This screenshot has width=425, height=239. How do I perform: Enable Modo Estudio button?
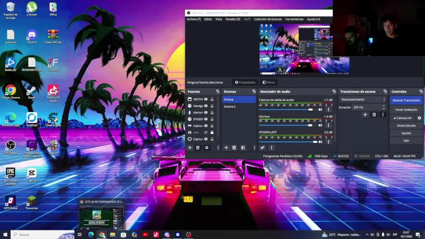(406, 126)
